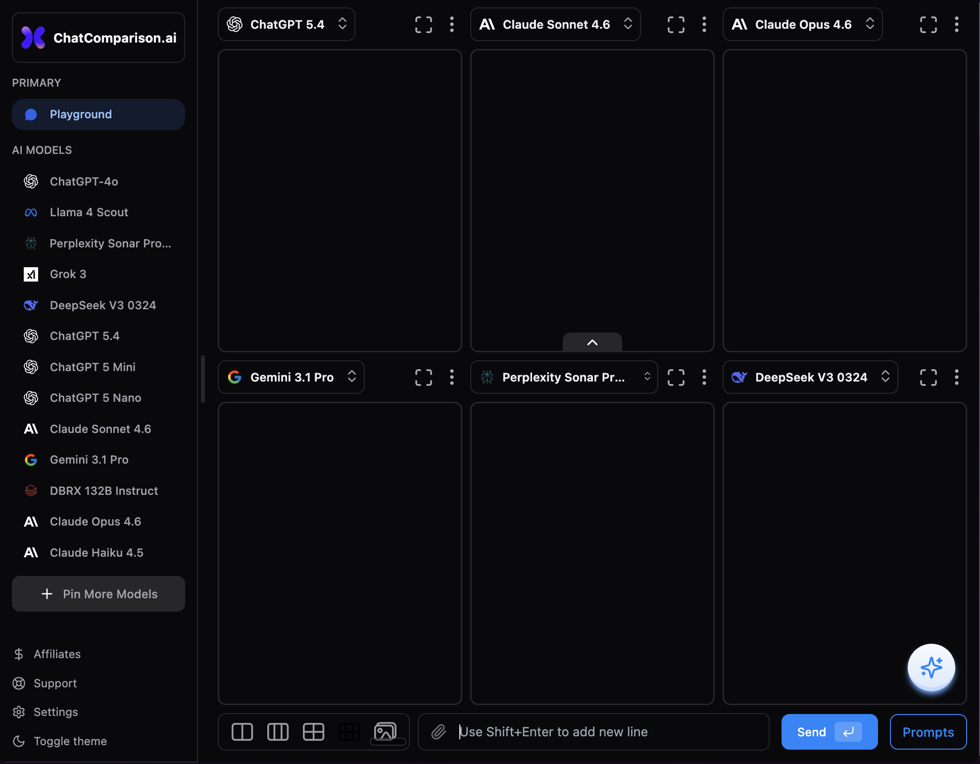980x764 pixels.
Task: Switch to three-column layout view
Action: (278, 732)
